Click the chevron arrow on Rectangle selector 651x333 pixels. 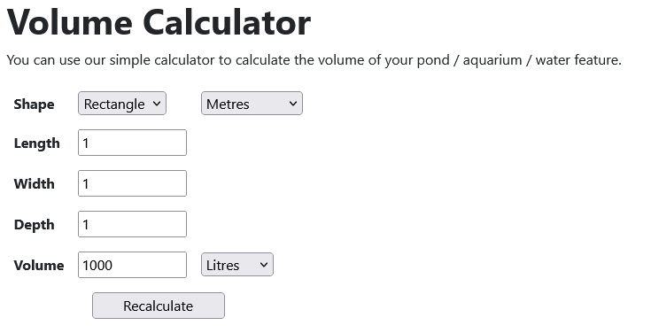[x=157, y=104]
